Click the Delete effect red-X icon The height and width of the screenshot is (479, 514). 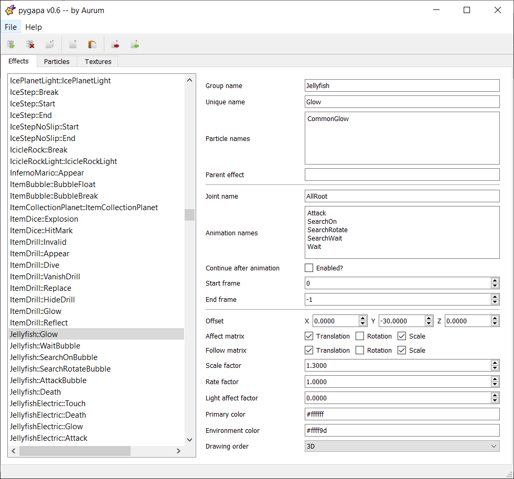click(x=30, y=44)
